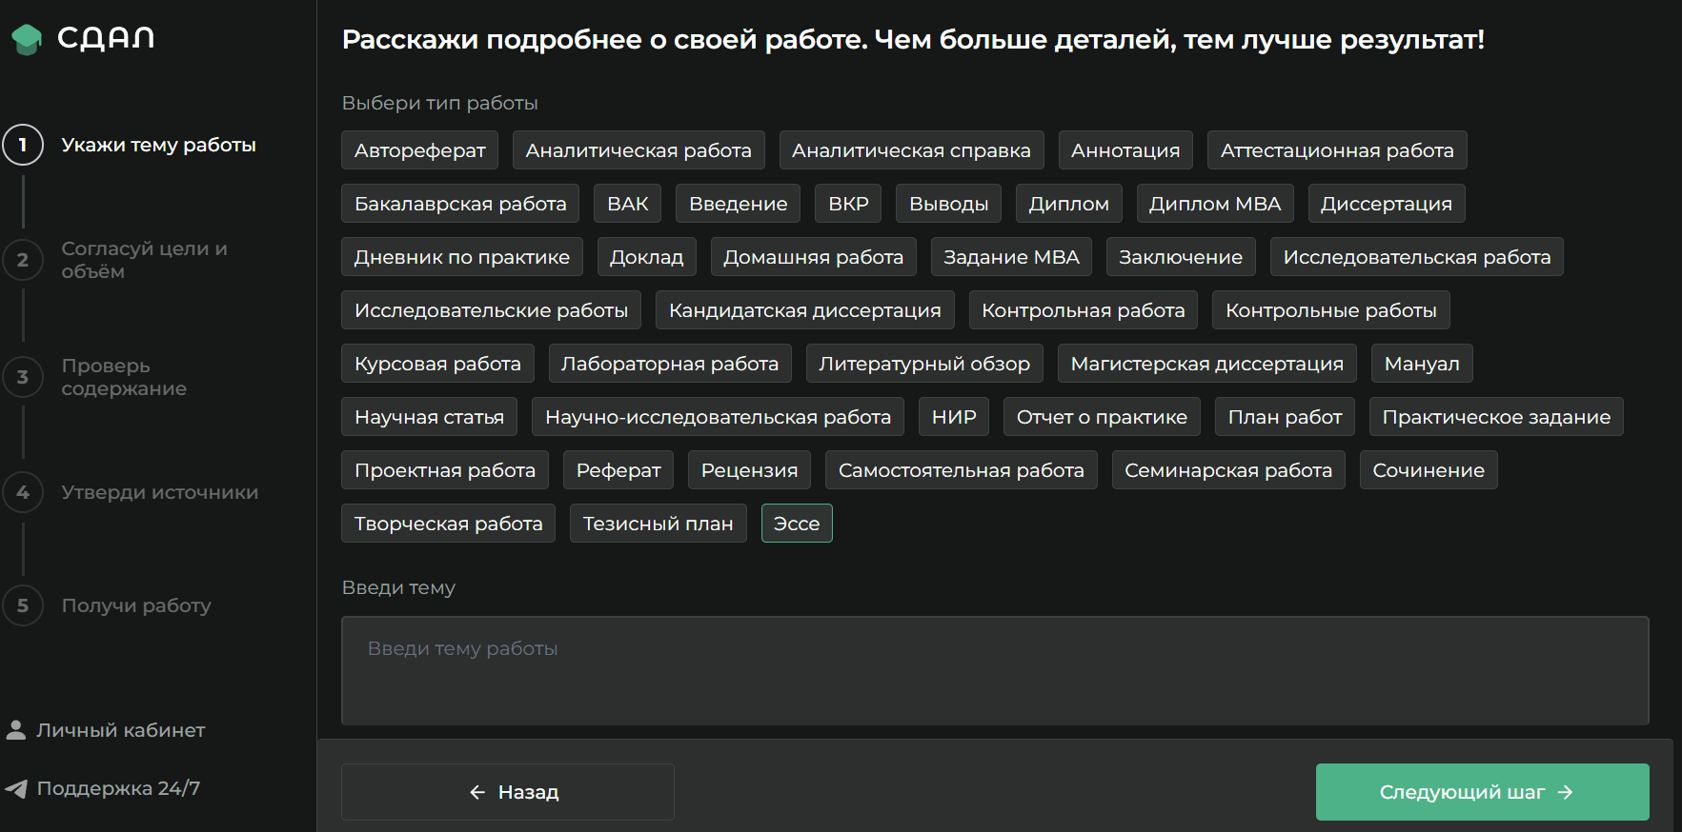Viewport: 1682px width, 832px height.
Task: Select the Сочинение chip
Action: (x=1429, y=470)
